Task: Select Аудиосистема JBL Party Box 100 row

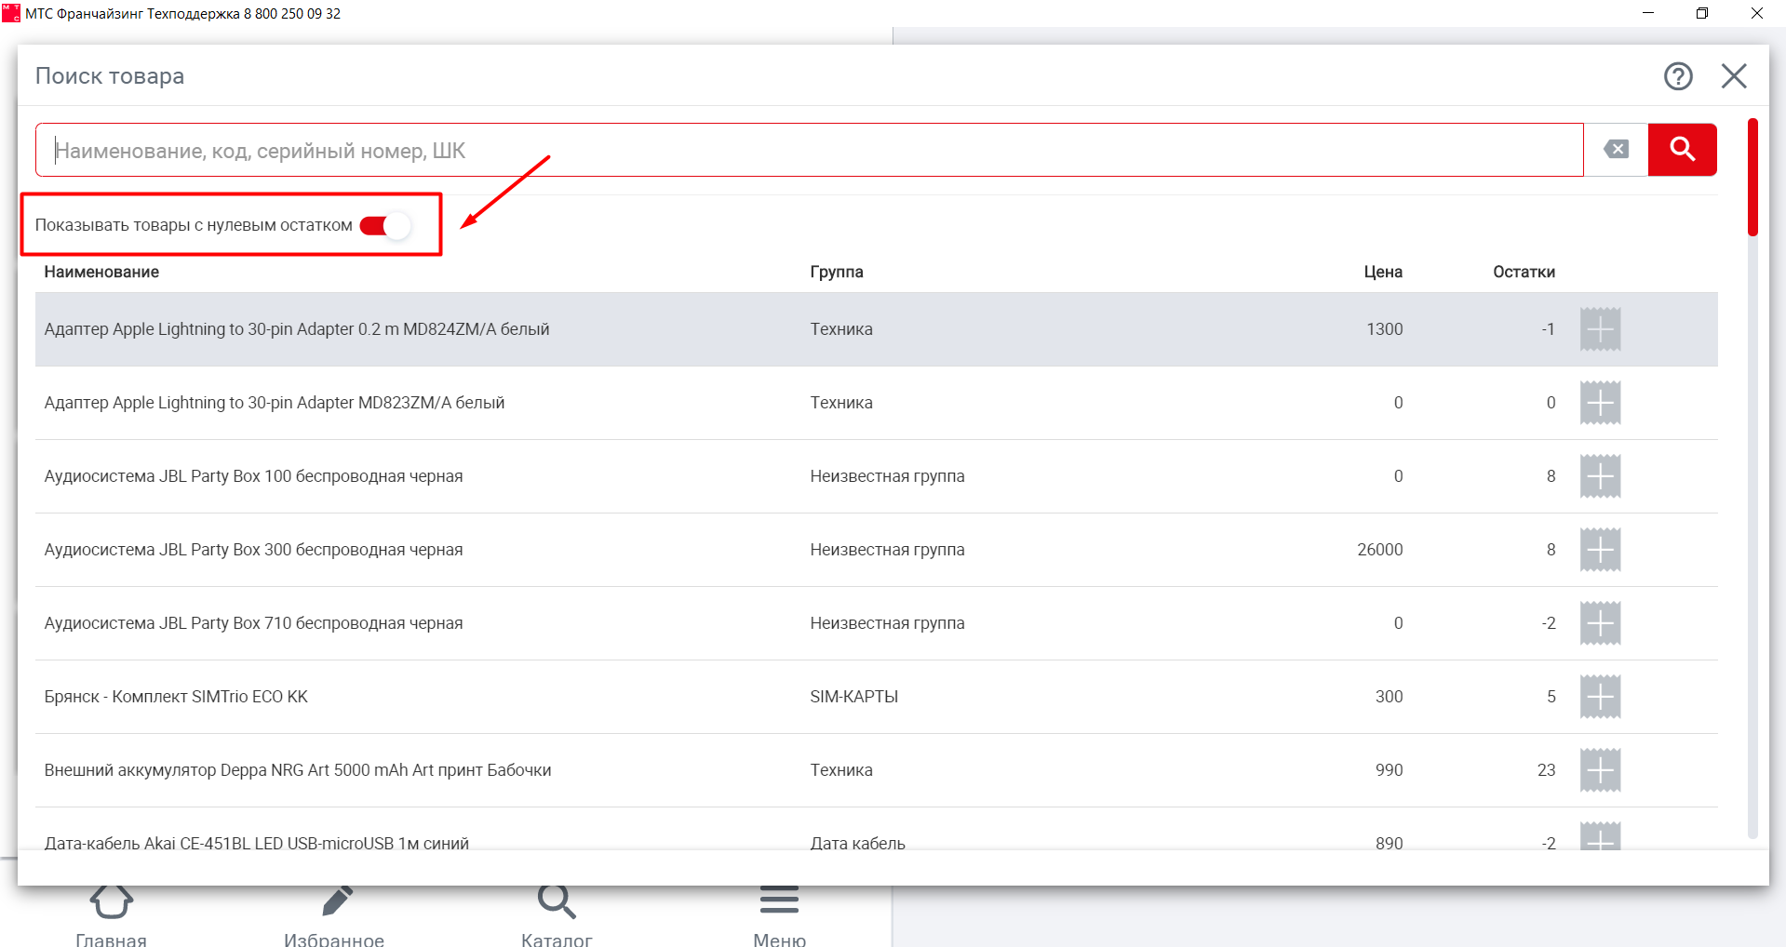Action: coord(877,476)
